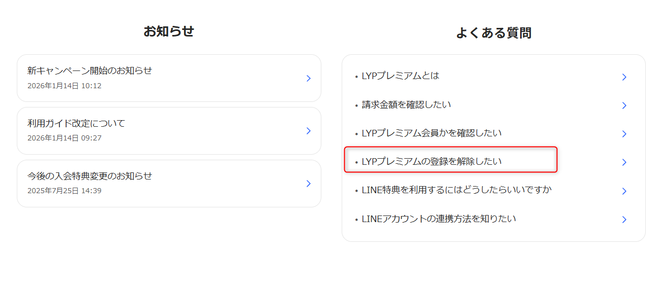
Task: Click chevron next to 請求金額を確認したい
Action: tap(624, 105)
